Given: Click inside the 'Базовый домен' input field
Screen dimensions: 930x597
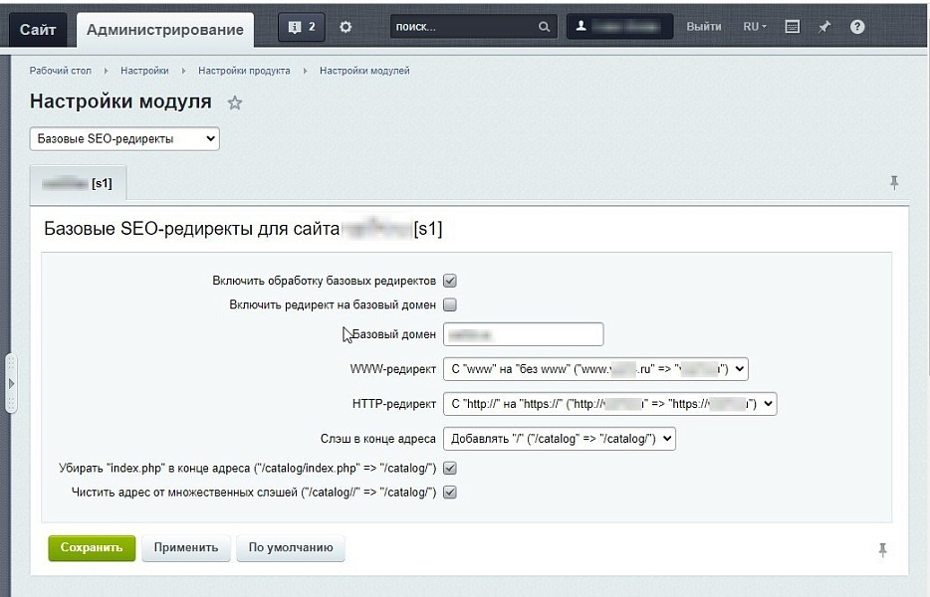Looking at the screenshot, I should tap(523, 333).
